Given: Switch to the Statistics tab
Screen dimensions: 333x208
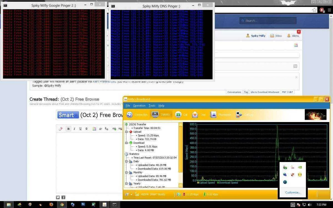Looking at the screenshot, I should pyautogui.click(x=161, y=115).
